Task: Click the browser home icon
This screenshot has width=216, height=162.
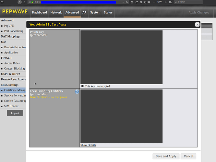Action: tap(132, 2)
